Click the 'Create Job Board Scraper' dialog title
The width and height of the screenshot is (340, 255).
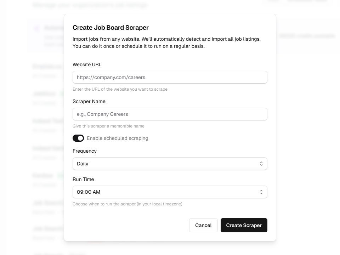(110, 28)
